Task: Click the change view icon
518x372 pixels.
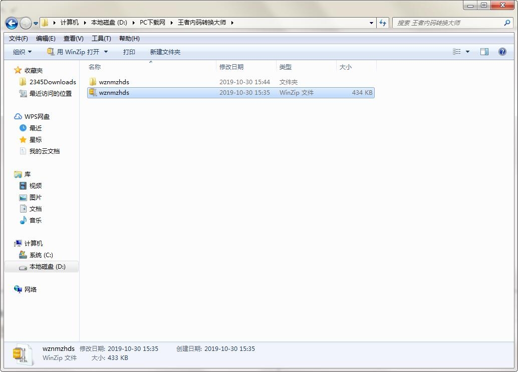Action: click(456, 52)
